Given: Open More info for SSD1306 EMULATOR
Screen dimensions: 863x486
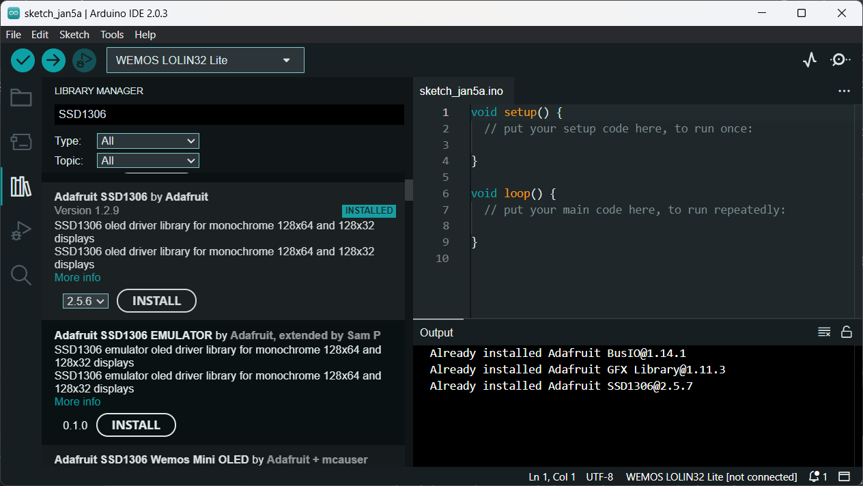Looking at the screenshot, I should pos(77,402).
